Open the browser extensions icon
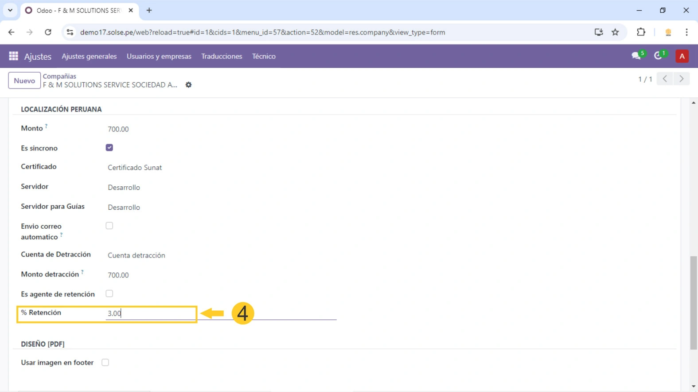The height and width of the screenshot is (392, 698). (x=641, y=32)
